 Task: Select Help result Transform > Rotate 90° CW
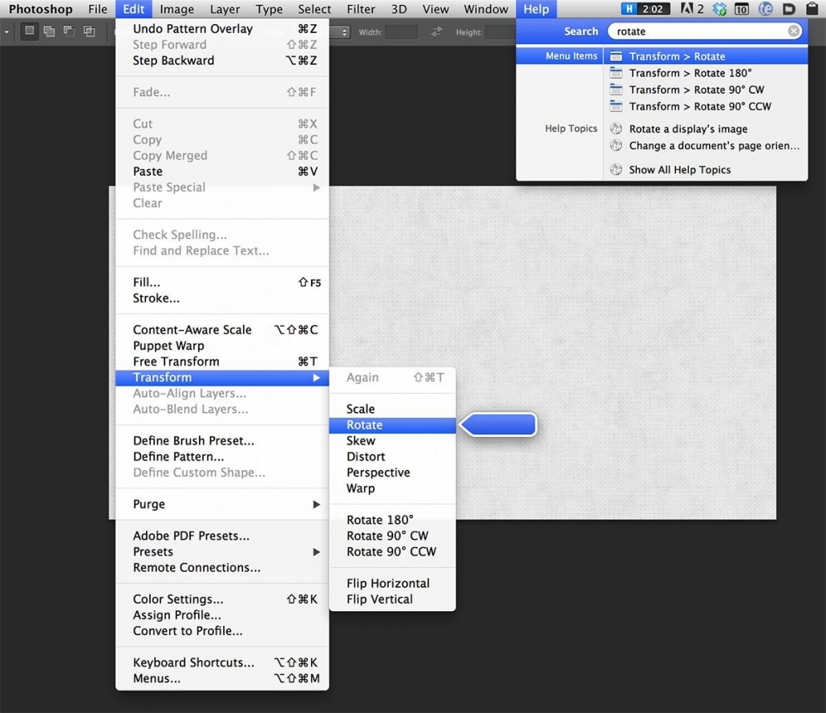[x=706, y=90]
